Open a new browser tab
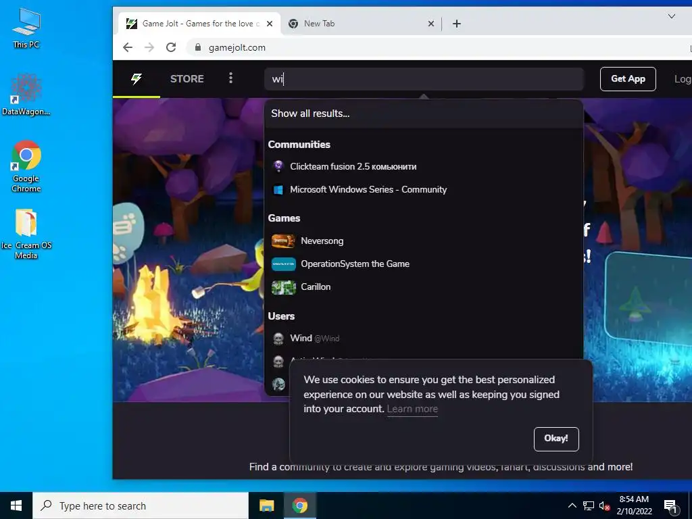The height and width of the screenshot is (519, 692). click(x=457, y=24)
